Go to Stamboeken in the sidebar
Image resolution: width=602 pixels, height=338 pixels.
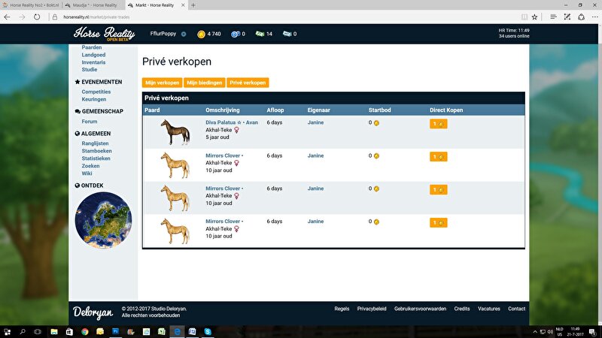96,151
